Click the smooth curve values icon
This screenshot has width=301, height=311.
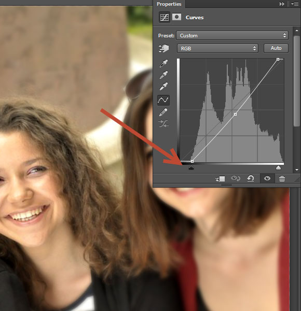pos(163,123)
